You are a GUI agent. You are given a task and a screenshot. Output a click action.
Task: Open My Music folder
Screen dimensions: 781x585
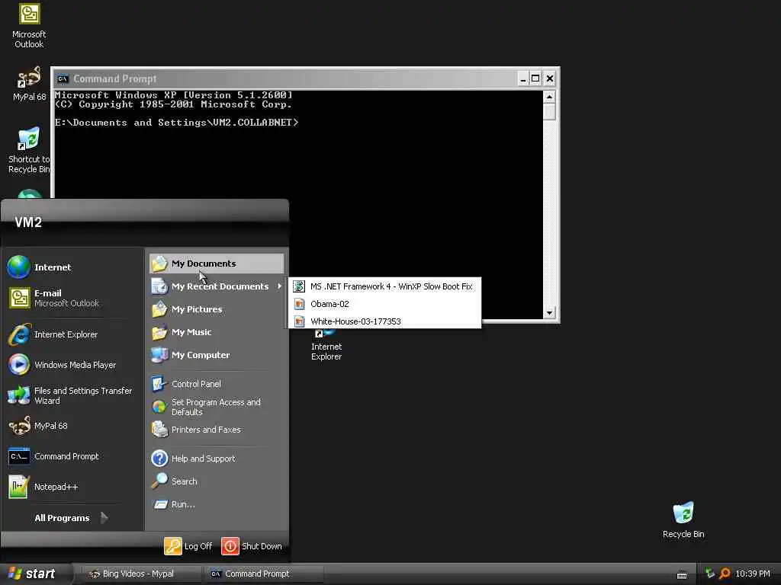[216, 332]
